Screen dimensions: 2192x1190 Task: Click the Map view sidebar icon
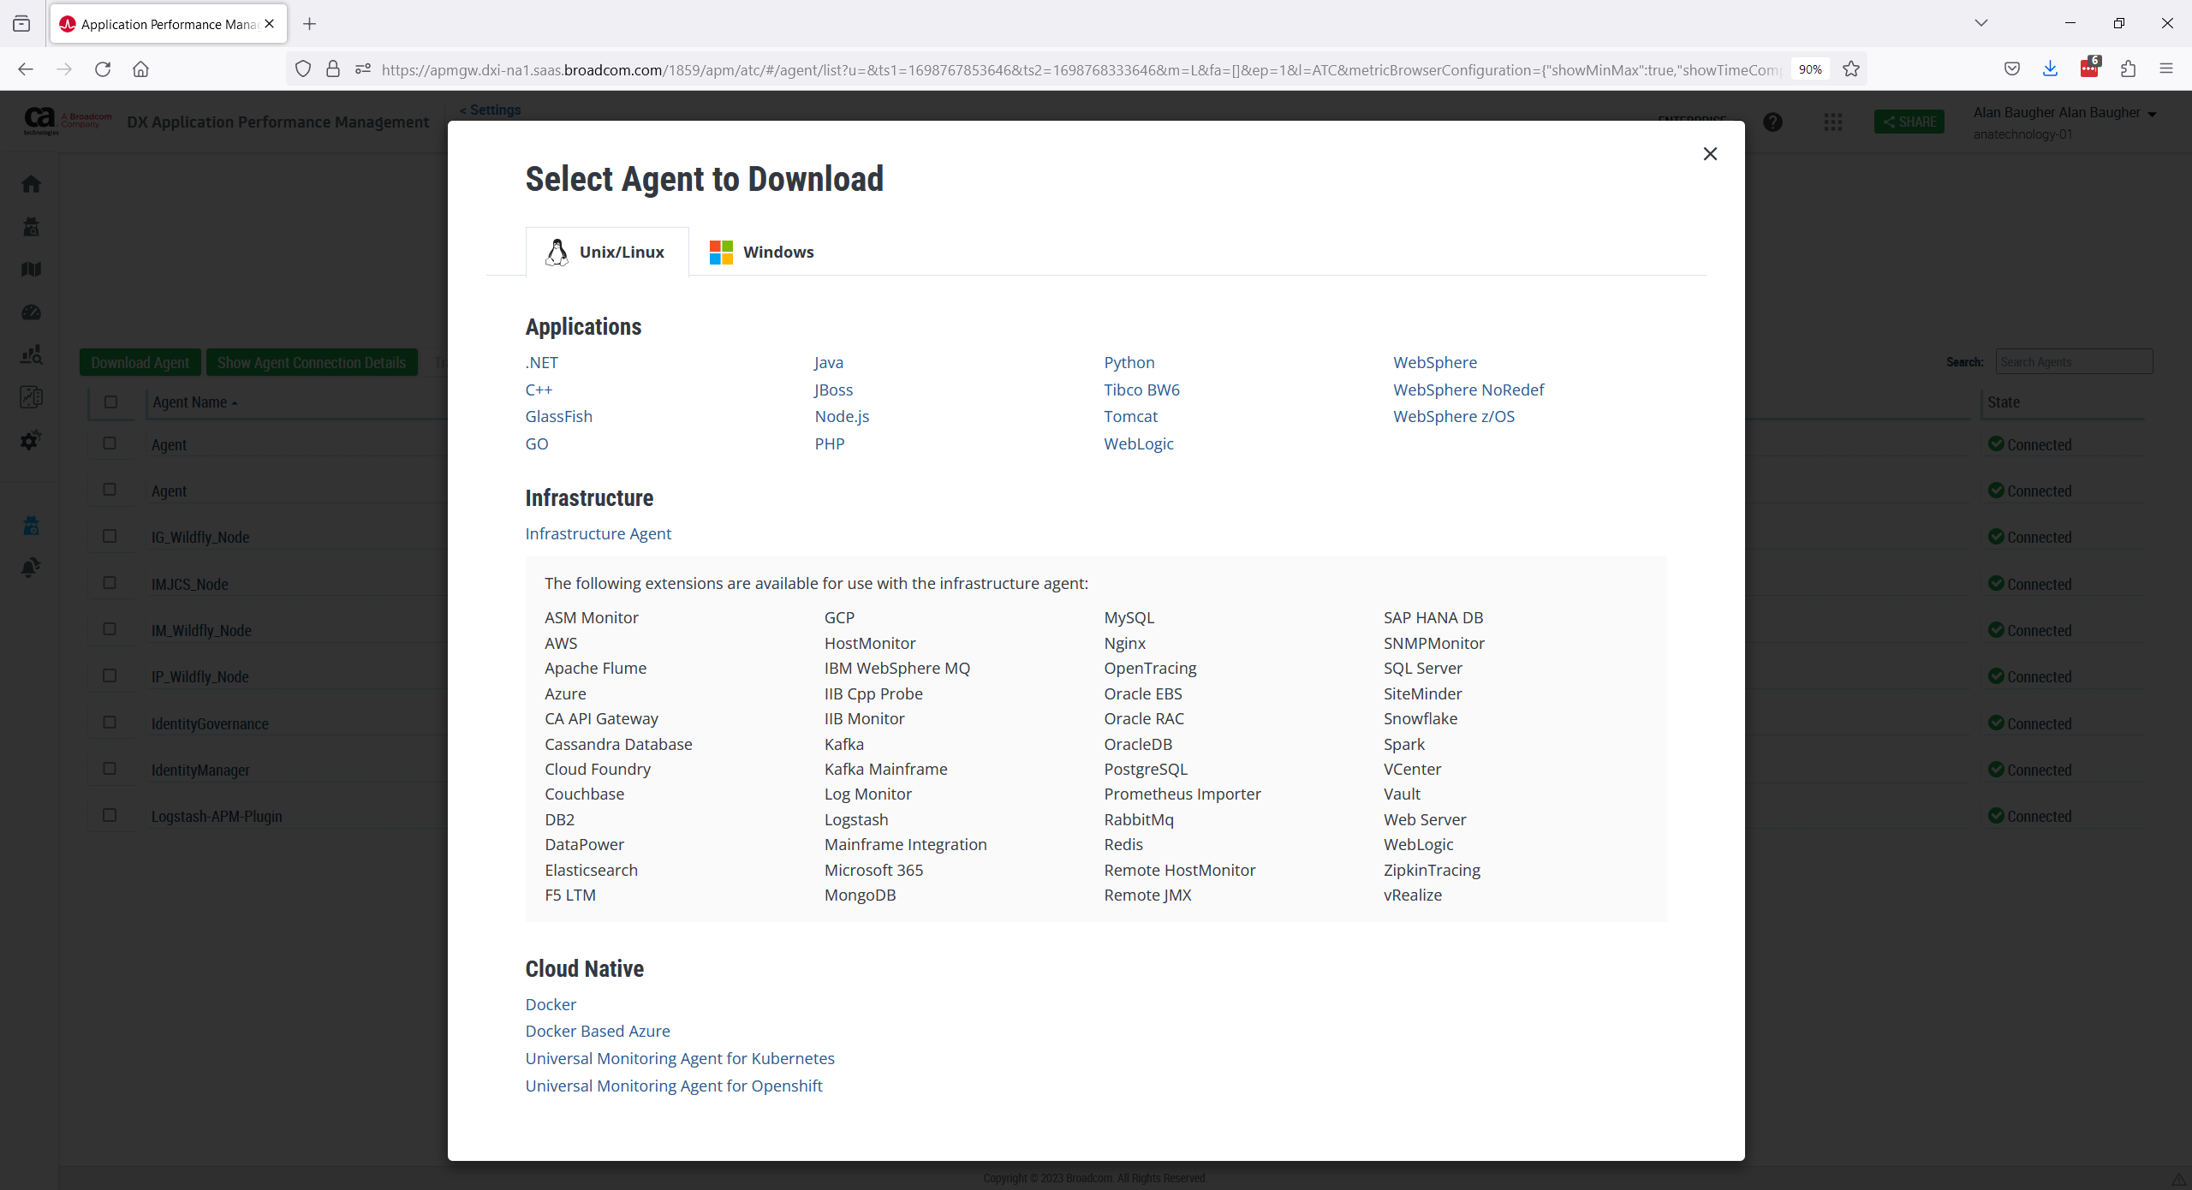pyautogui.click(x=32, y=270)
